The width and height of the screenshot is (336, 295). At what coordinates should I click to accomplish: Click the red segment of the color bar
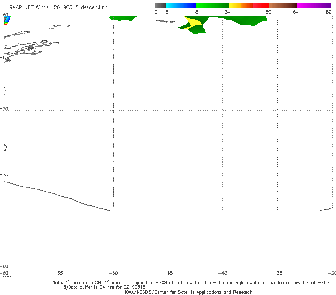(x=261, y=5)
